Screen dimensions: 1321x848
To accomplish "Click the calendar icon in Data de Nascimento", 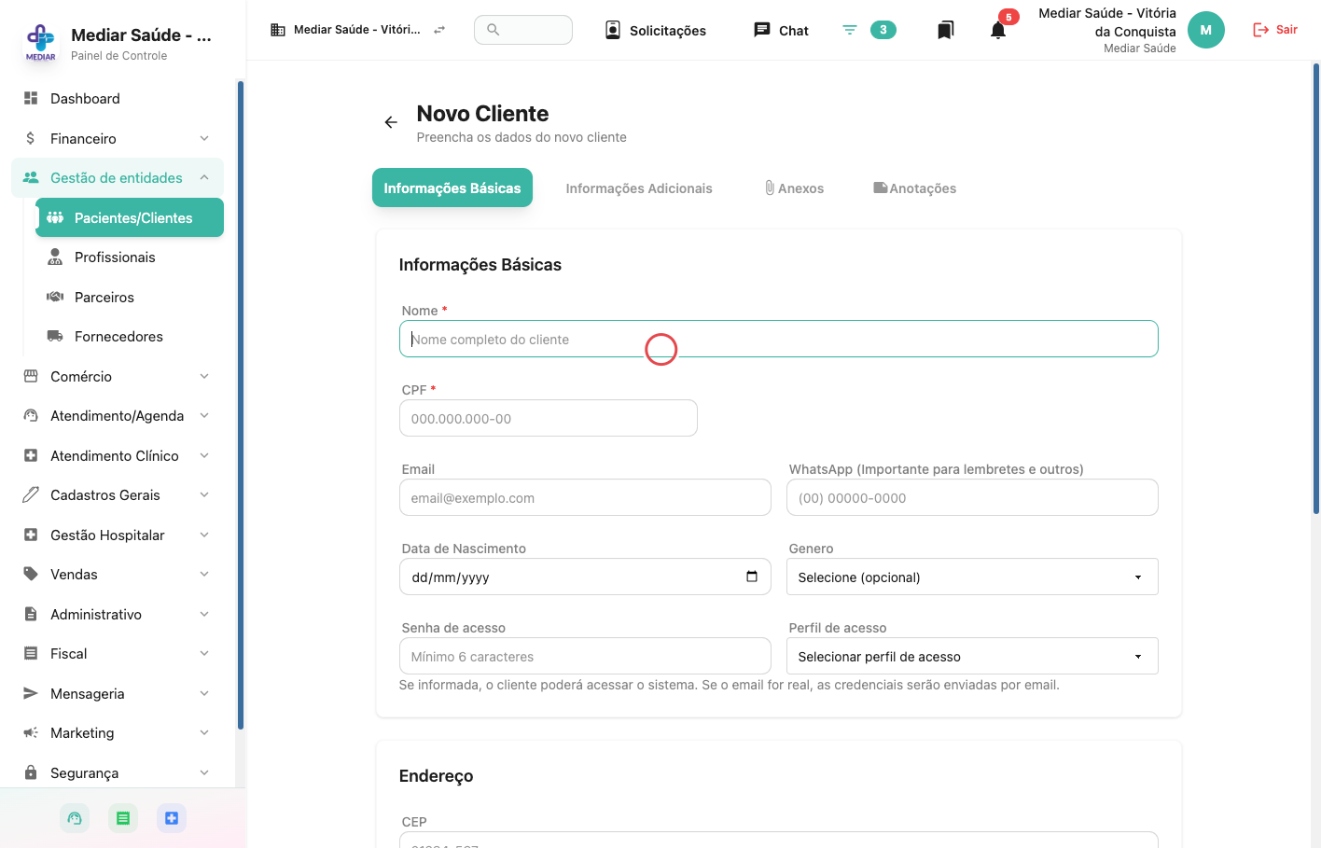I will point(752,577).
